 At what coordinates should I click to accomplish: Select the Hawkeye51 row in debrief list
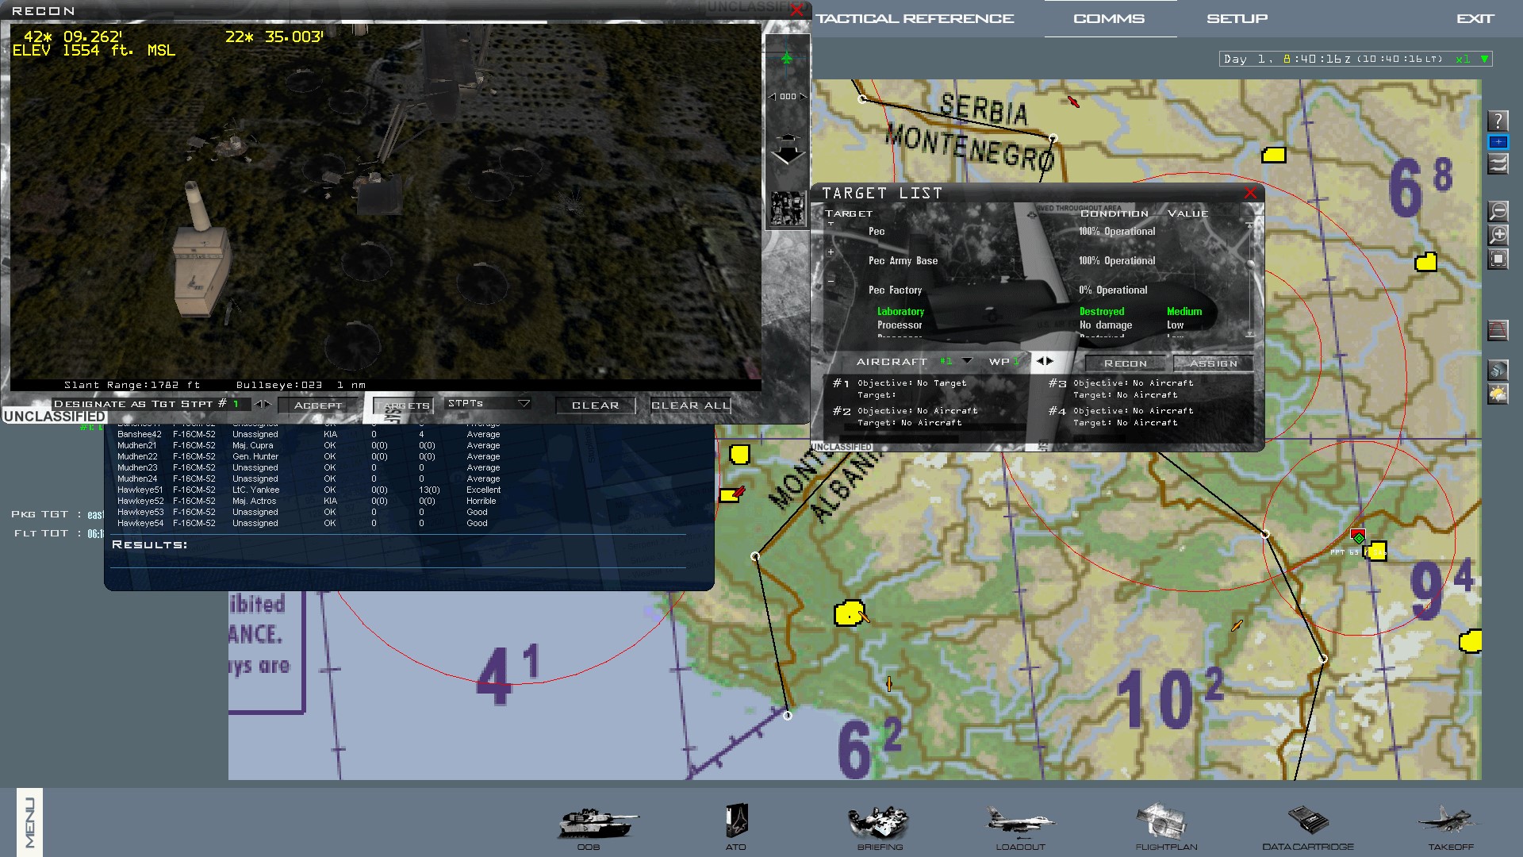309,490
